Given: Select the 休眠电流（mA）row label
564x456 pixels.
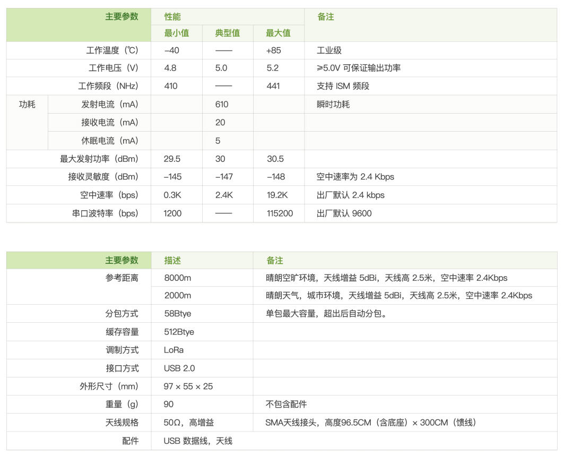Looking at the screenshot, I should pyautogui.click(x=109, y=141).
